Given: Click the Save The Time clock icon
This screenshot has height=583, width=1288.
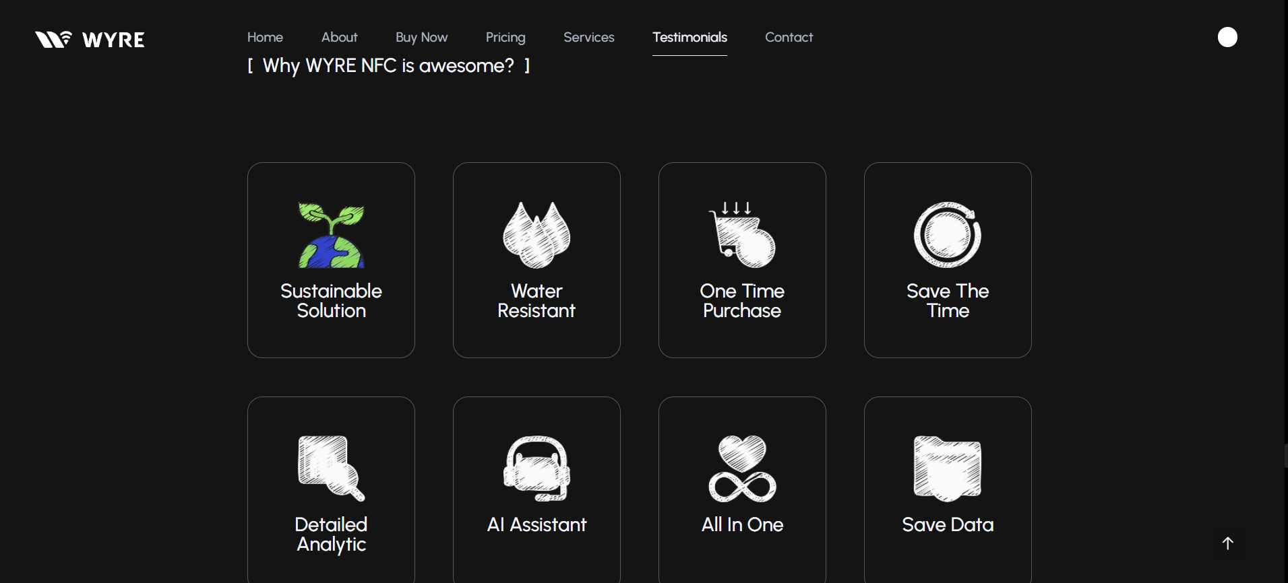Looking at the screenshot, I should 948,235.
